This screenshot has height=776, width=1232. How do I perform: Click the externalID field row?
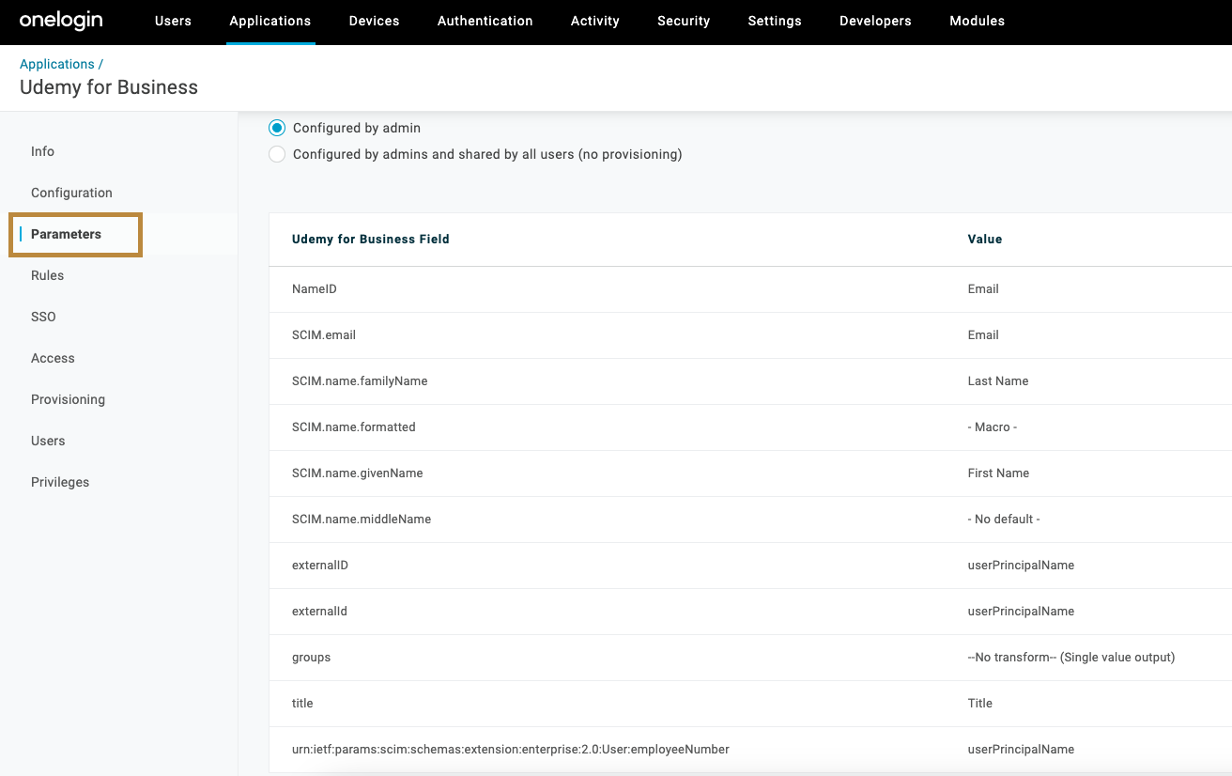[320, 566]
